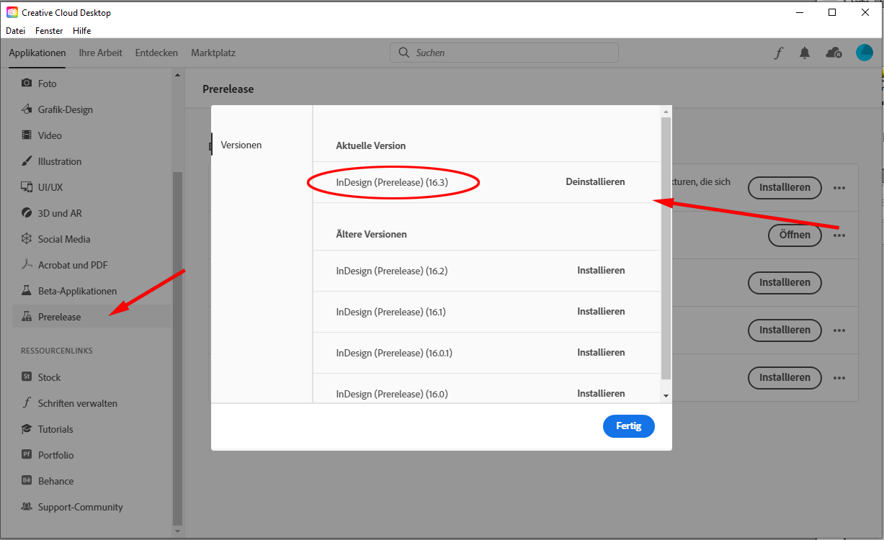Open the fonts icon in header

pos(778,53)
